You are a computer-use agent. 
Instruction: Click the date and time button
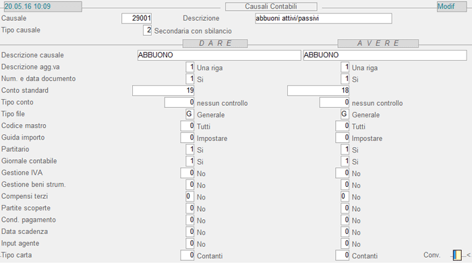[42, 7]
